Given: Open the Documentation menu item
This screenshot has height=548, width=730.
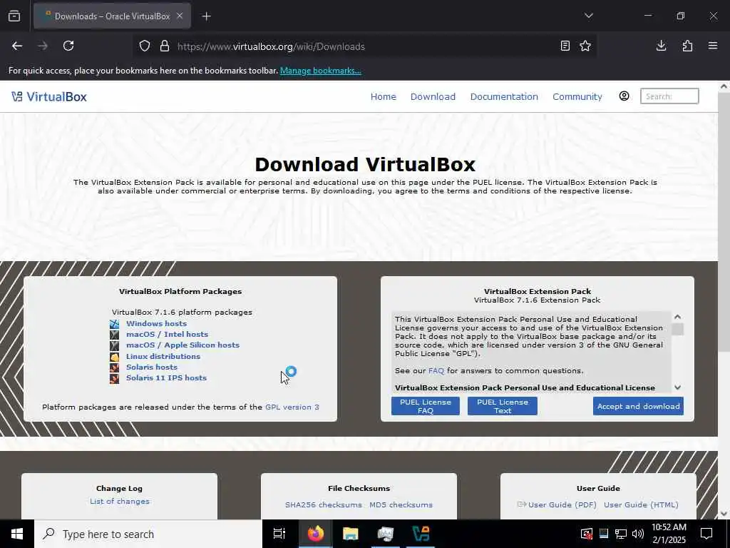Looking at the screenshot, I should tap(504, 96).
